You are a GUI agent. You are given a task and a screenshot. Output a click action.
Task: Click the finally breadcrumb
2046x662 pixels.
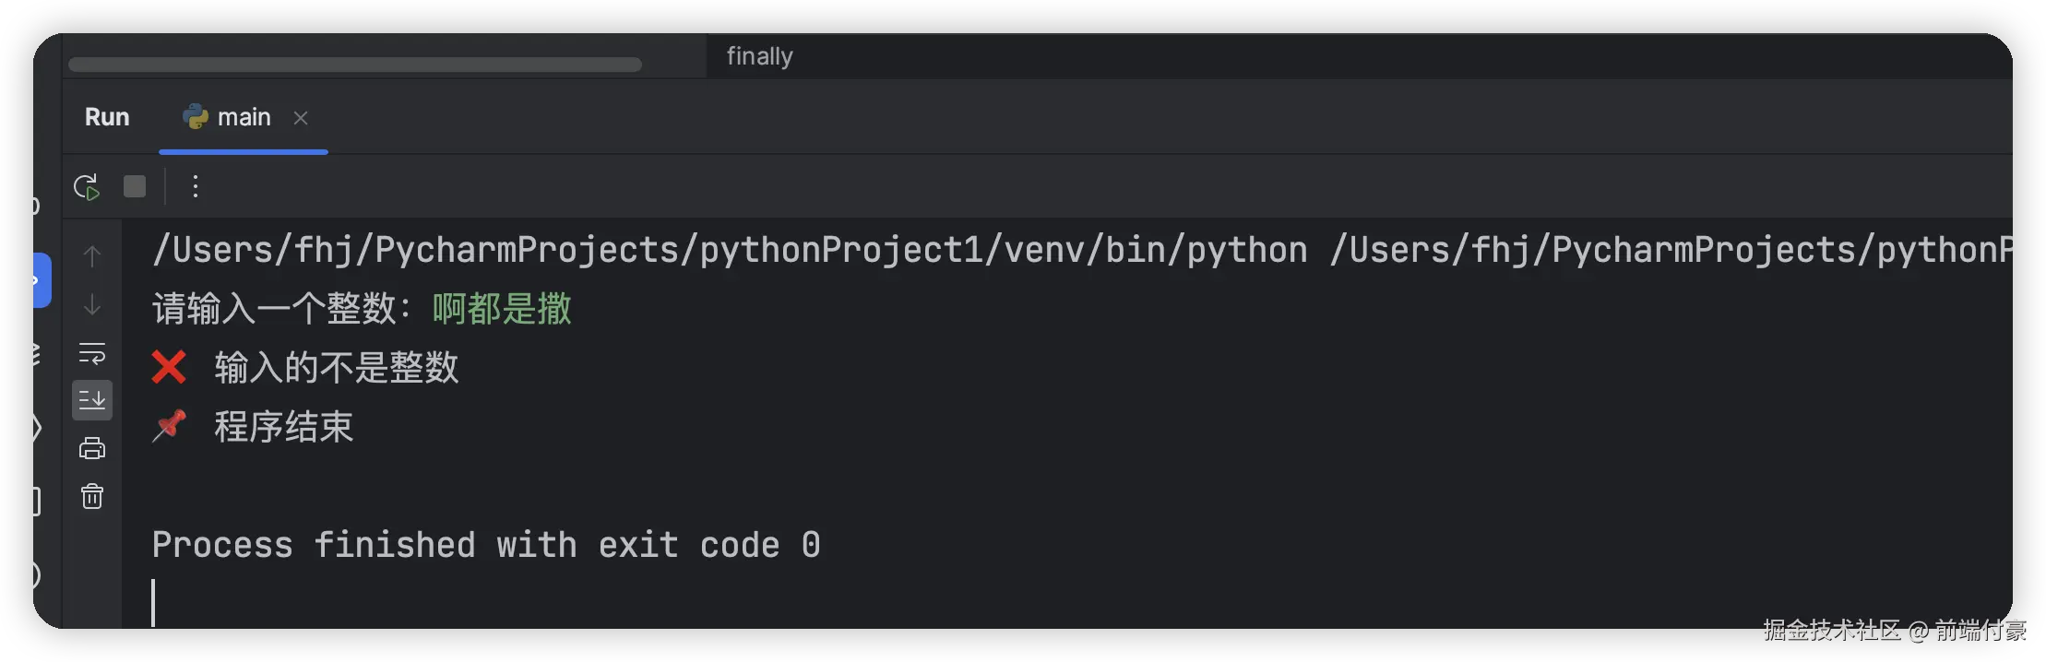[759, 56]
